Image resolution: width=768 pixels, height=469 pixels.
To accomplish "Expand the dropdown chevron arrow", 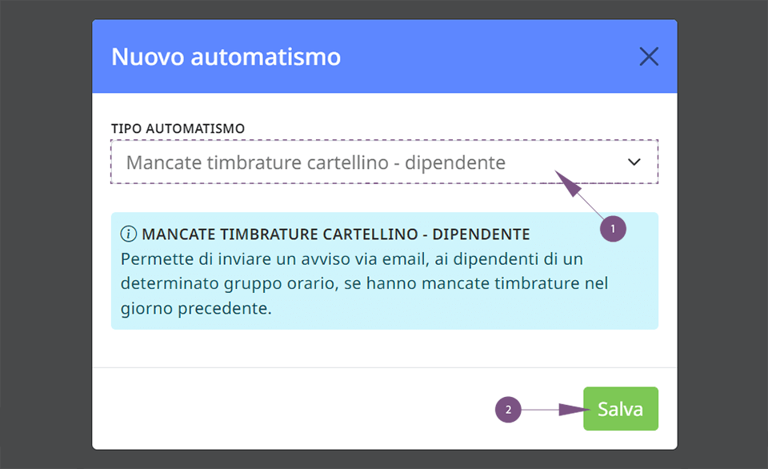I will [x=634, y=162].
